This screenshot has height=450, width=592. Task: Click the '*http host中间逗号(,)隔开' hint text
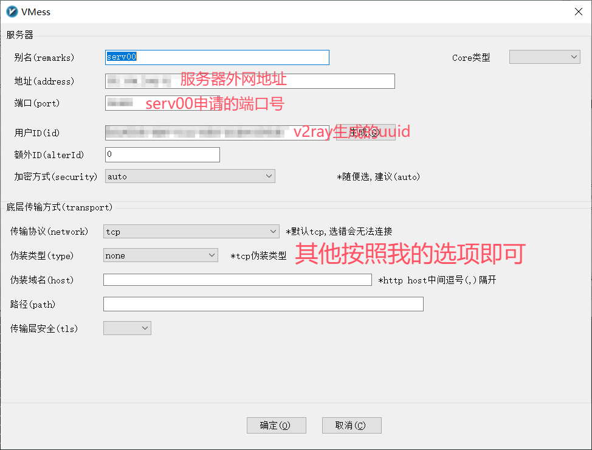[437, 280]
